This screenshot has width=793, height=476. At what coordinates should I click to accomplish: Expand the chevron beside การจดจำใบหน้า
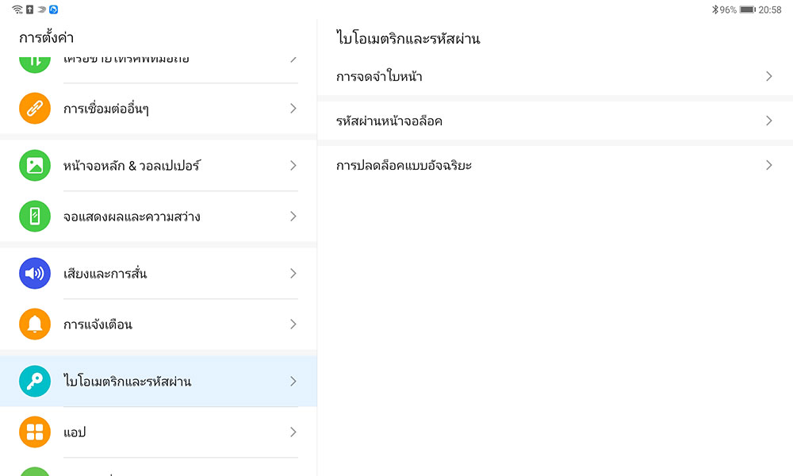(x=768, y=76)
